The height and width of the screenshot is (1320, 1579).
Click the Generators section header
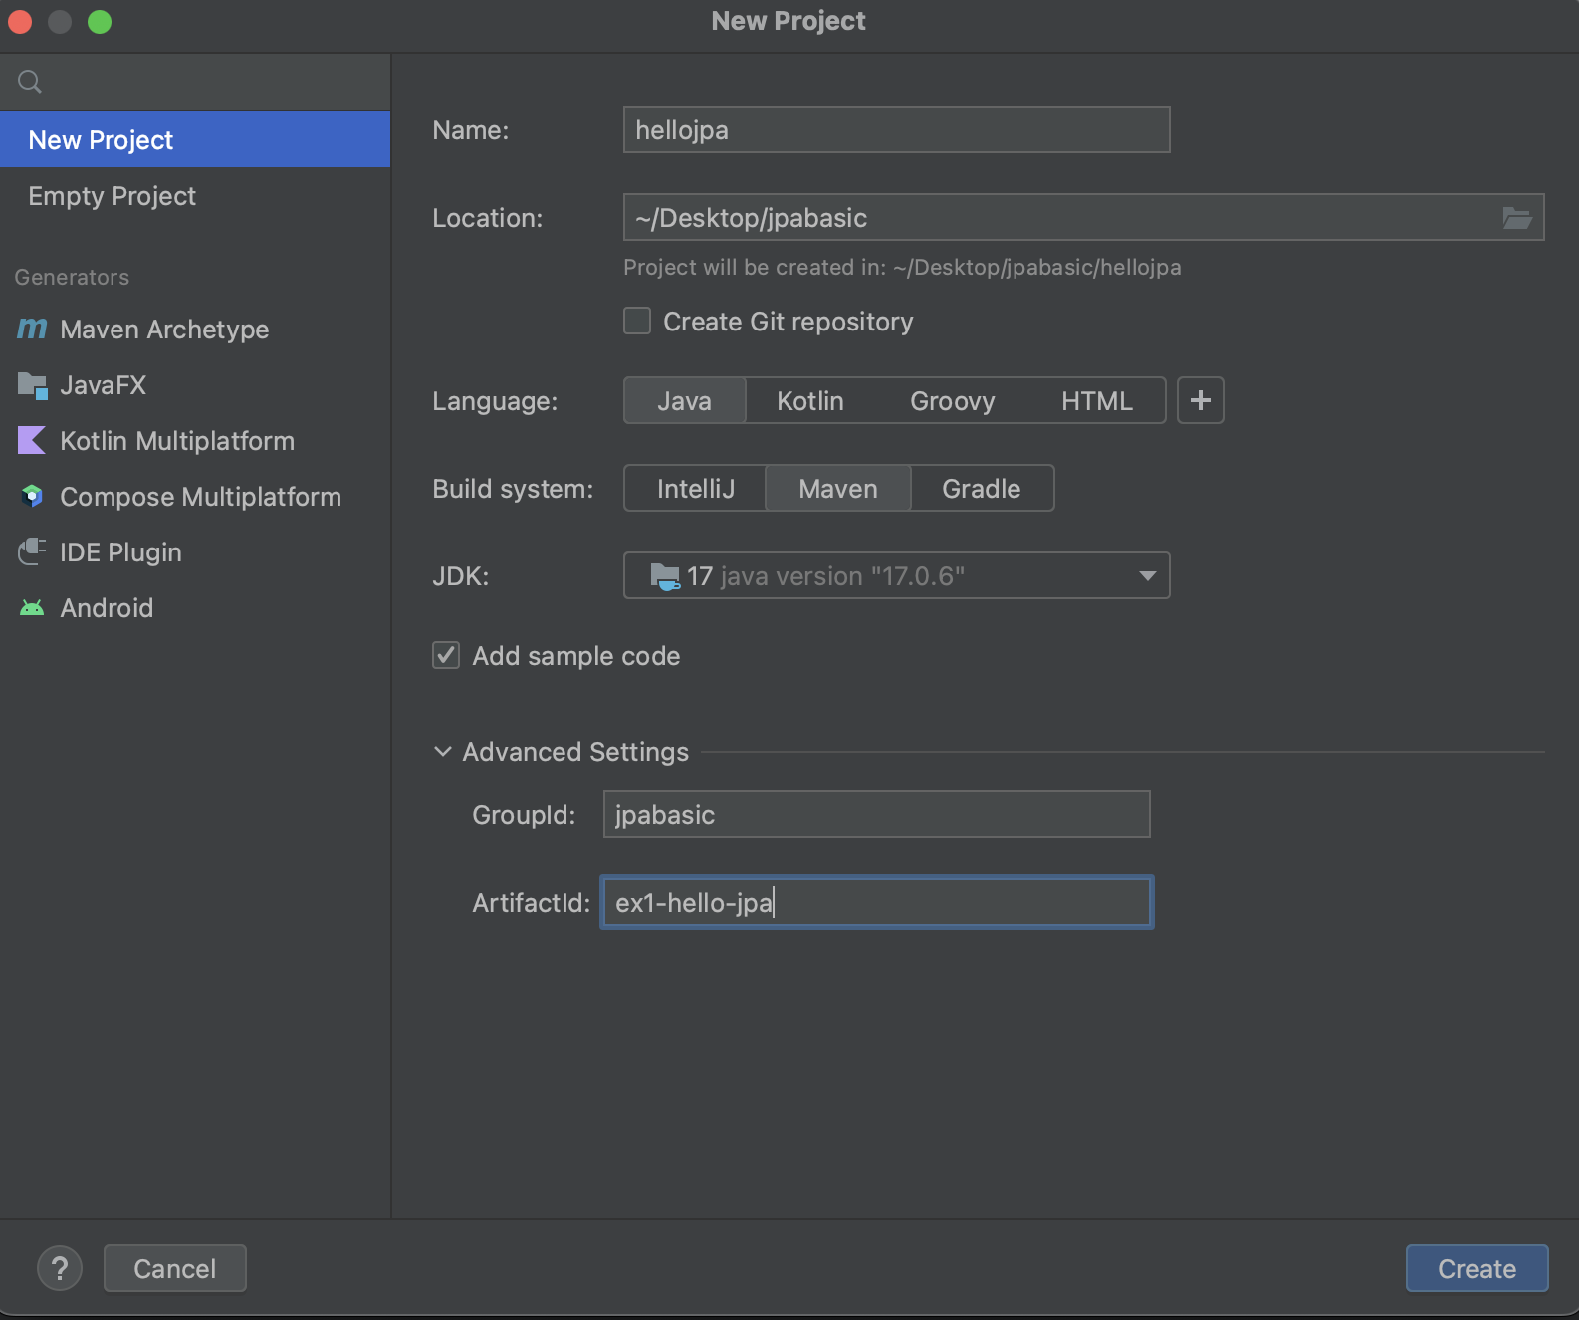[72, 277]
